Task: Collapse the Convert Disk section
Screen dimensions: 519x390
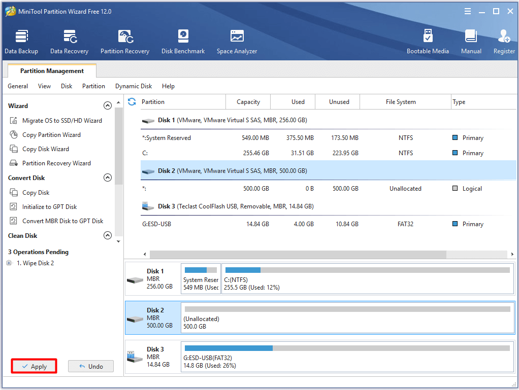Action: point(108,178)
